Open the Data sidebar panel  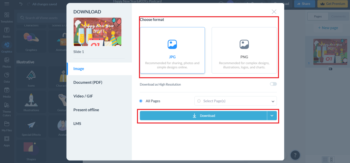pos(7,78)
